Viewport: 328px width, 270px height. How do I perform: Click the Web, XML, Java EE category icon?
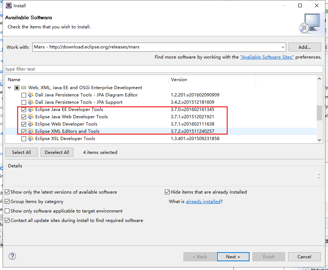pos(24,88)
